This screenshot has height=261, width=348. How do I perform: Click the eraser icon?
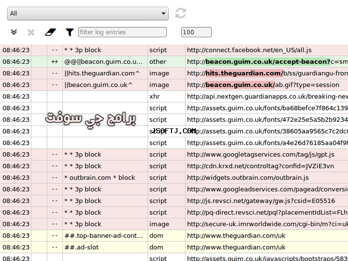[50, 32]
